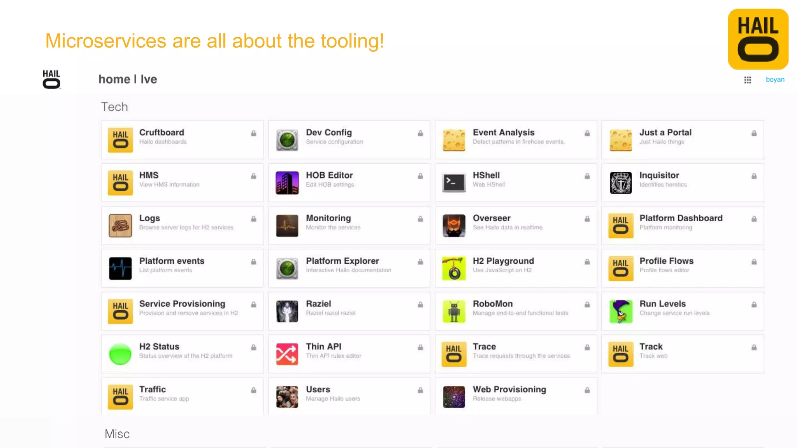The image size is (797, 448).
Task: Click the small Hailo logo beside home
Action: pyautogui.click(x=51, y=79)
